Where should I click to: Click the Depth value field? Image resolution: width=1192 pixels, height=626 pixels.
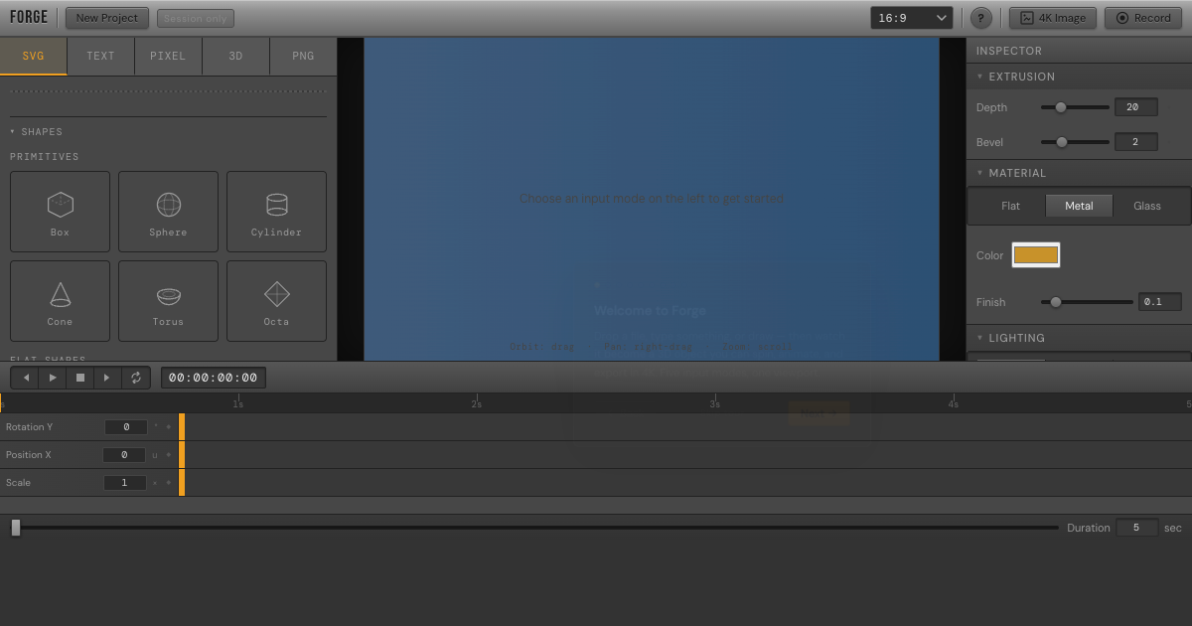1135,107
